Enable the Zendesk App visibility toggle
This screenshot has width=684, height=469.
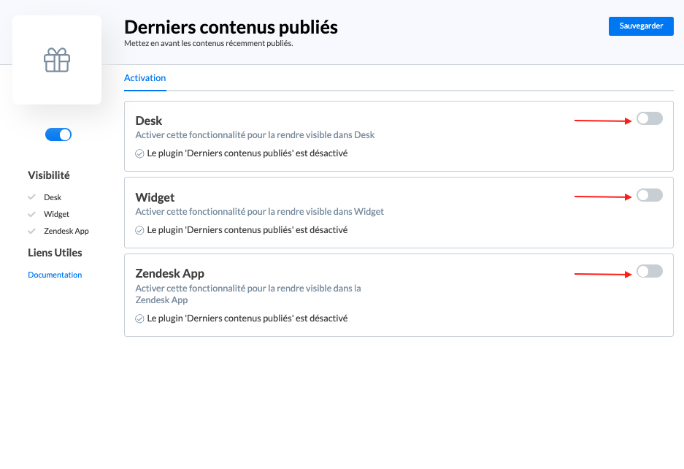click(x=649, y=272)
